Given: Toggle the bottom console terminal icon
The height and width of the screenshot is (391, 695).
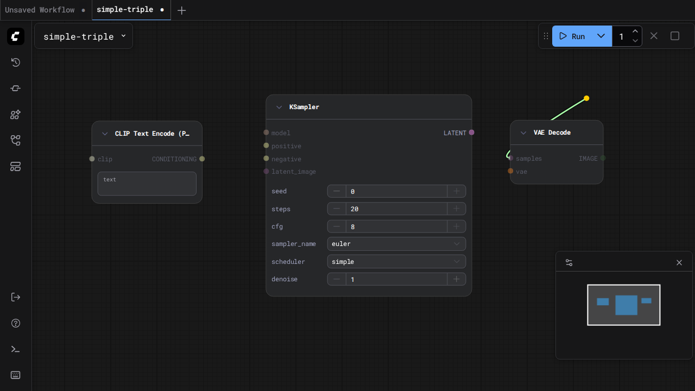Looking at the screenshot, I should (16, 349).
